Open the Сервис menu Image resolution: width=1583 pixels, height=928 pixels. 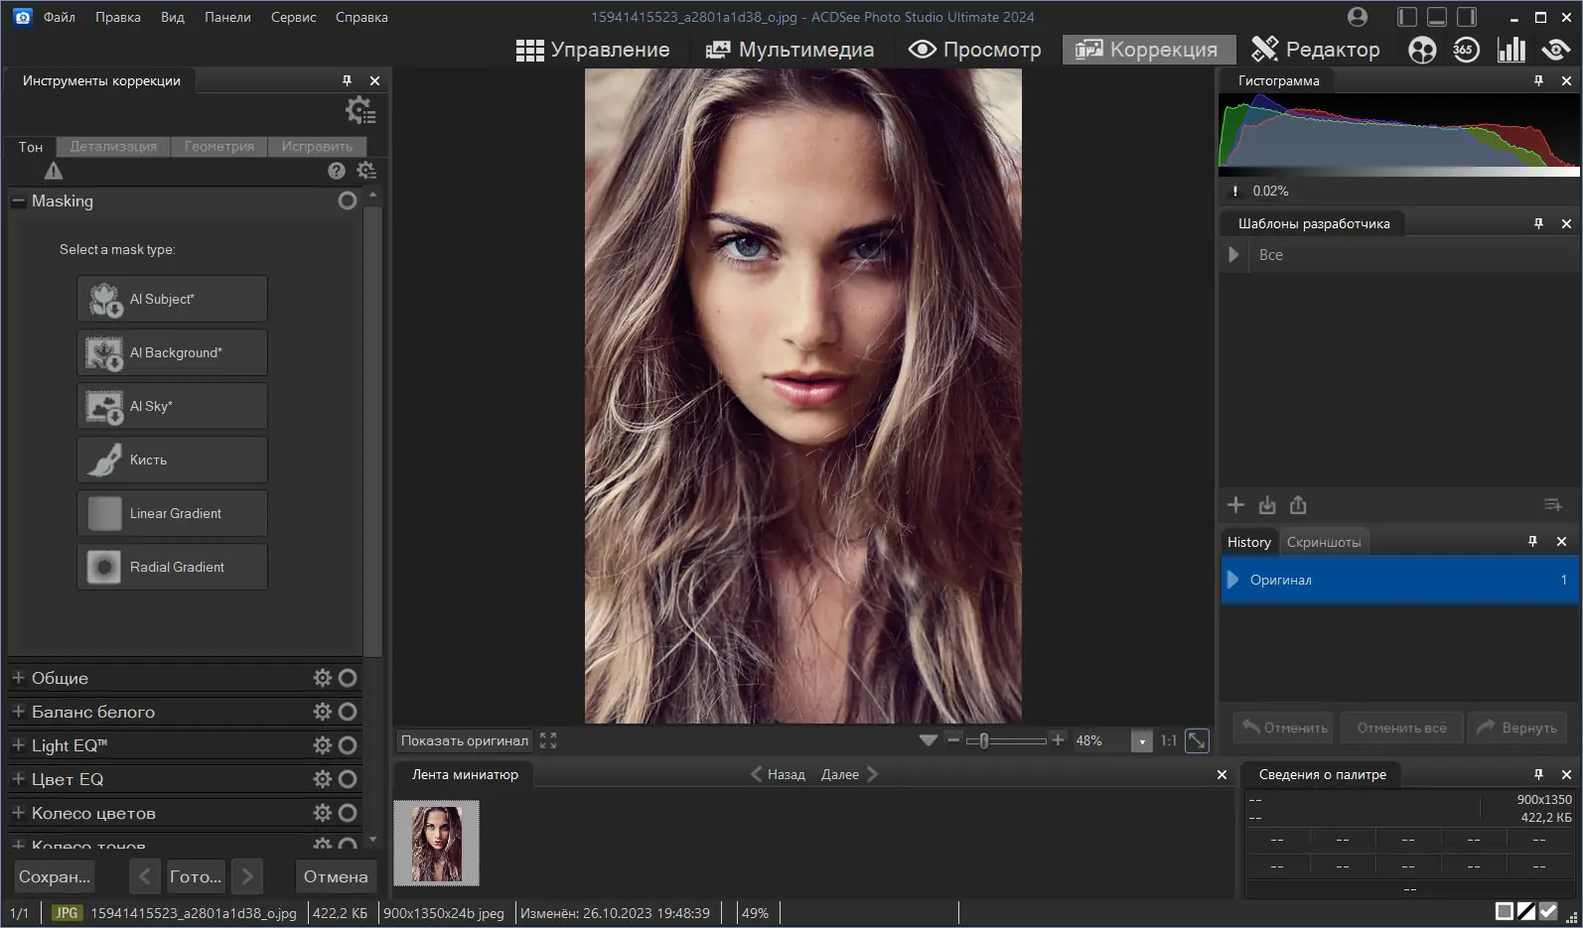click(x=293, y=17)
